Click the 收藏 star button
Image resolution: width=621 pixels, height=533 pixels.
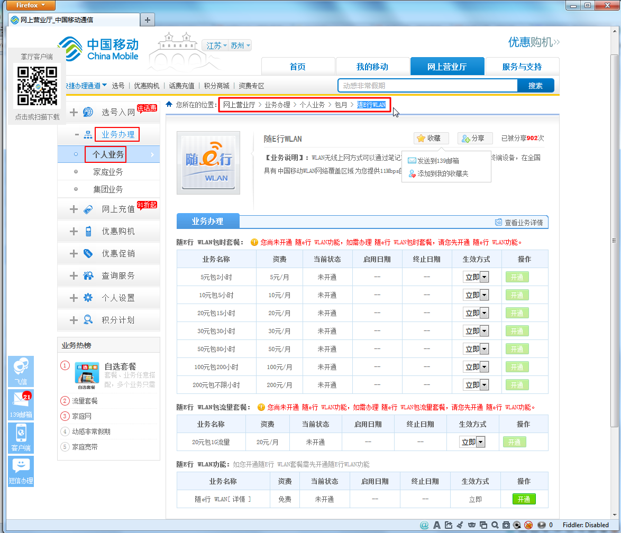[431, 138]
